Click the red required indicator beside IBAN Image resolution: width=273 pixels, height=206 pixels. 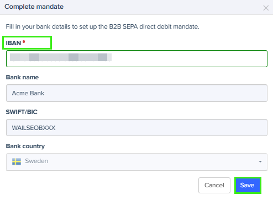[x=24, y=42]
